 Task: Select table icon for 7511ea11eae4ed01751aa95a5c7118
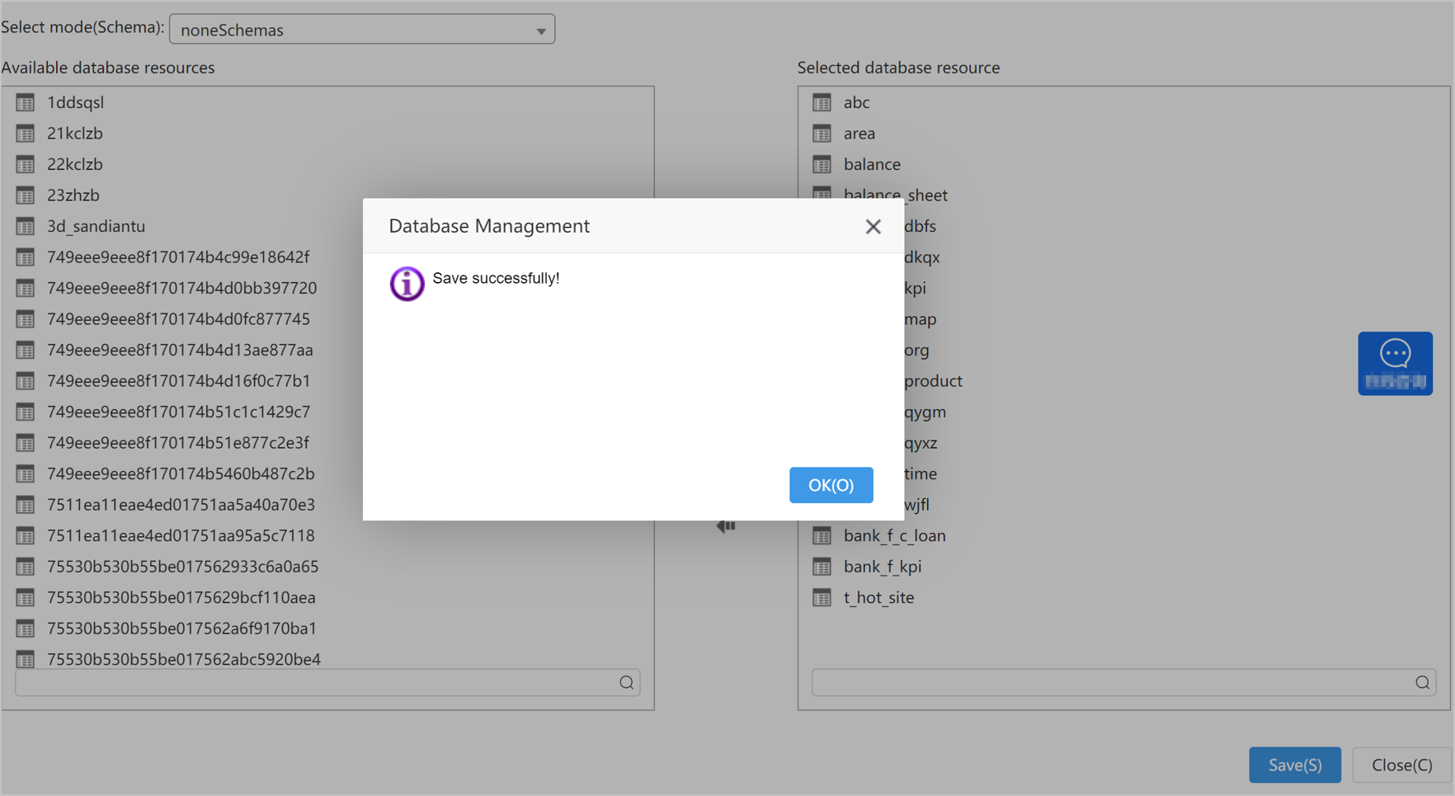[x=26, y=535]
